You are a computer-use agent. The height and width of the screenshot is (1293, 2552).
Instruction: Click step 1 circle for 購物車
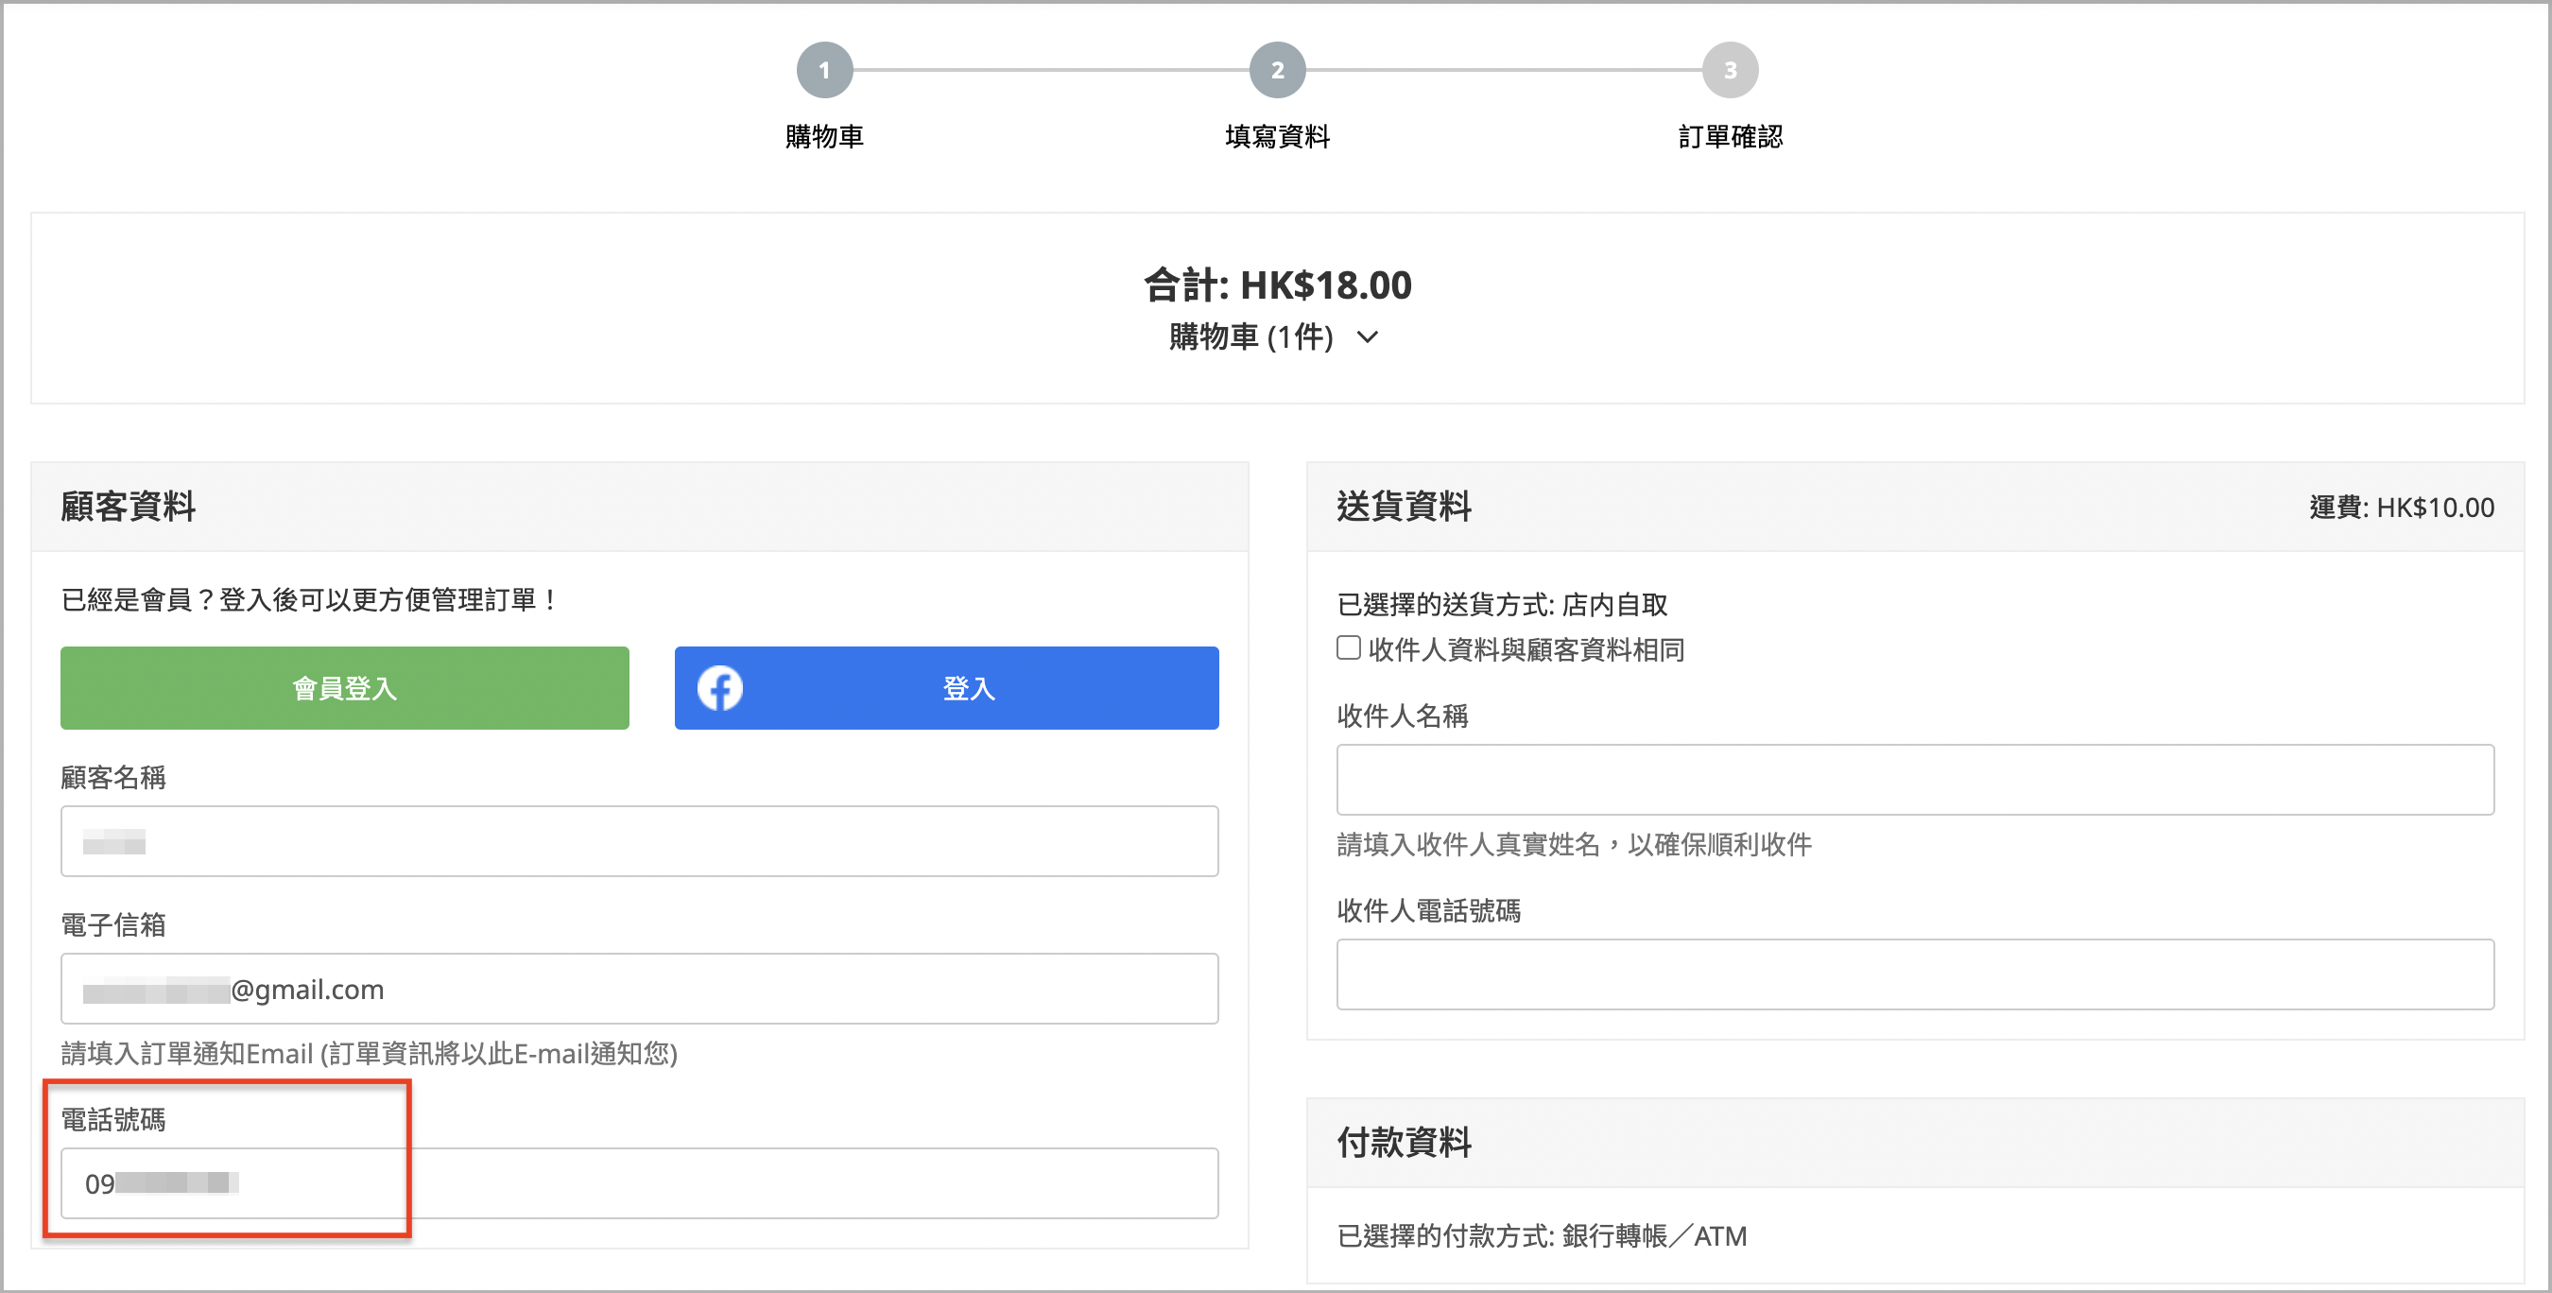coord(824,70)
